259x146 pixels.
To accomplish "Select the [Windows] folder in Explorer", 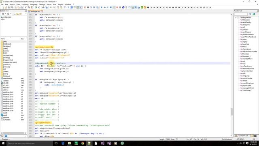I will 6,76.
